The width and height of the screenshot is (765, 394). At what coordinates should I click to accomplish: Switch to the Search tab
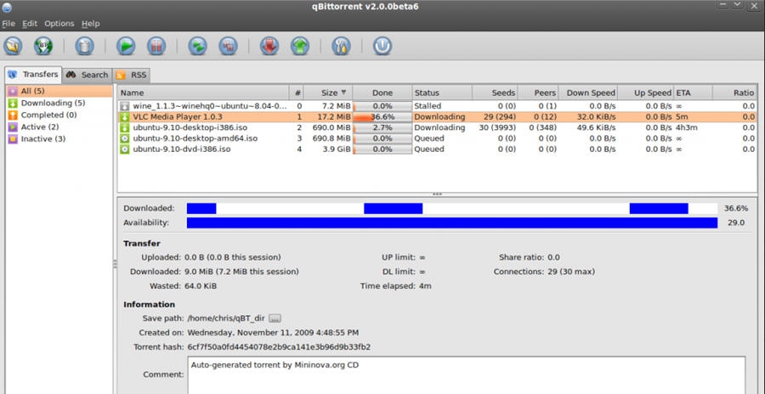tap(88, 75)
